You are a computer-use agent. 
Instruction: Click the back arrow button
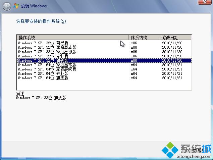point(7,6)
